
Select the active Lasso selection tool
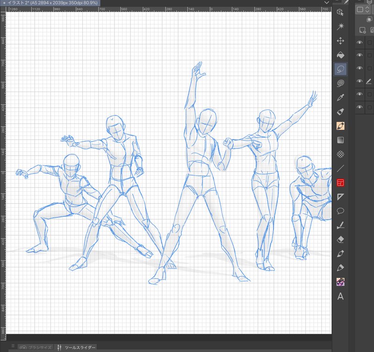point(340,69)
